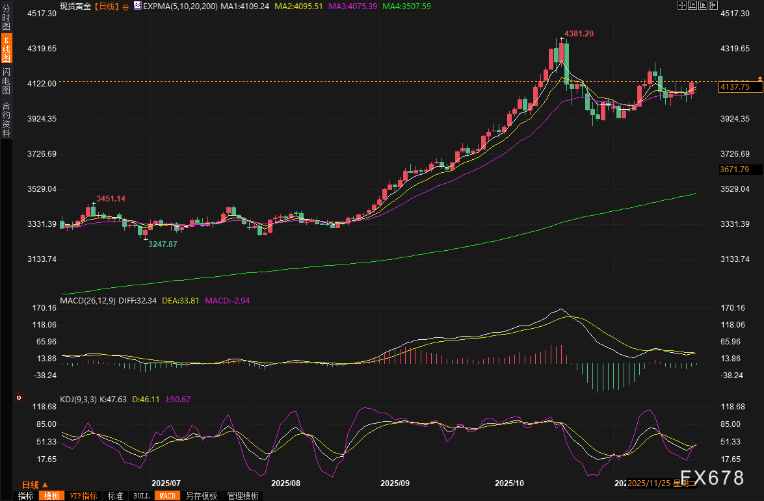Select the 指标 bottom tab

(26, 496)
